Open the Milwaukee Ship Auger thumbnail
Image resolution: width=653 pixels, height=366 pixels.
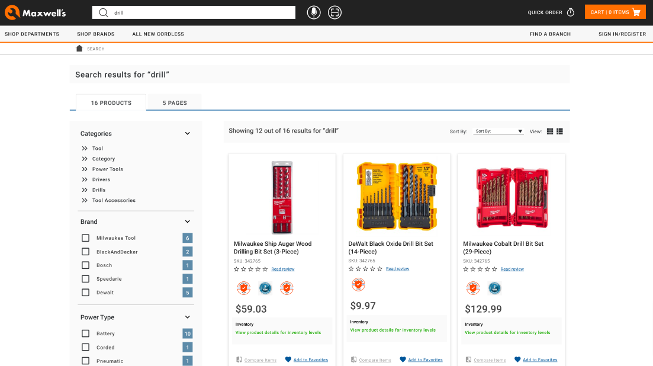[282, 197]
